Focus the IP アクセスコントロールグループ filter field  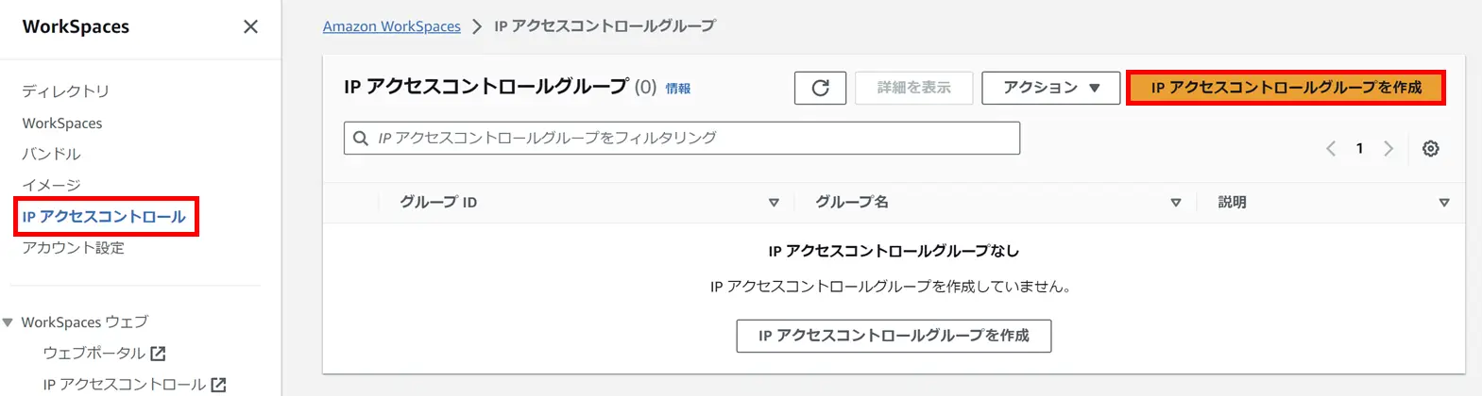[x=682, y=139]
